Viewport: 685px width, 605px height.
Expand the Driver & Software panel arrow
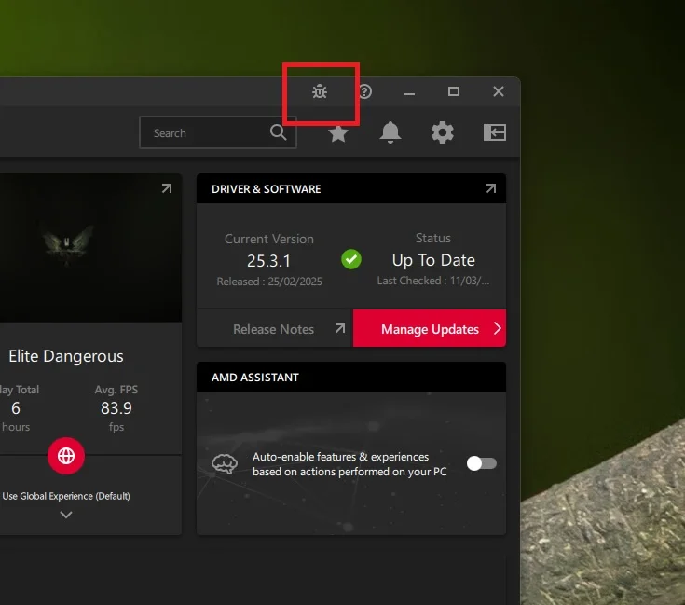491,188
